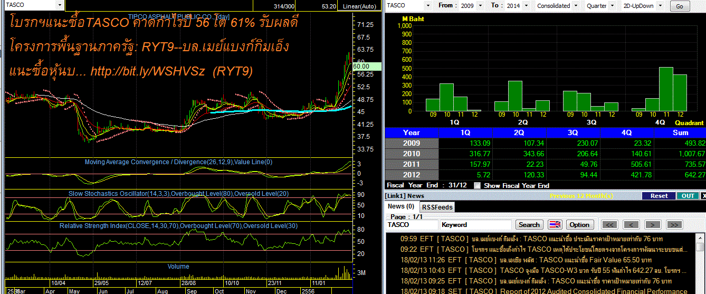
Task: Switch news language with the flag icon
Action: click(x=555, y=225)
